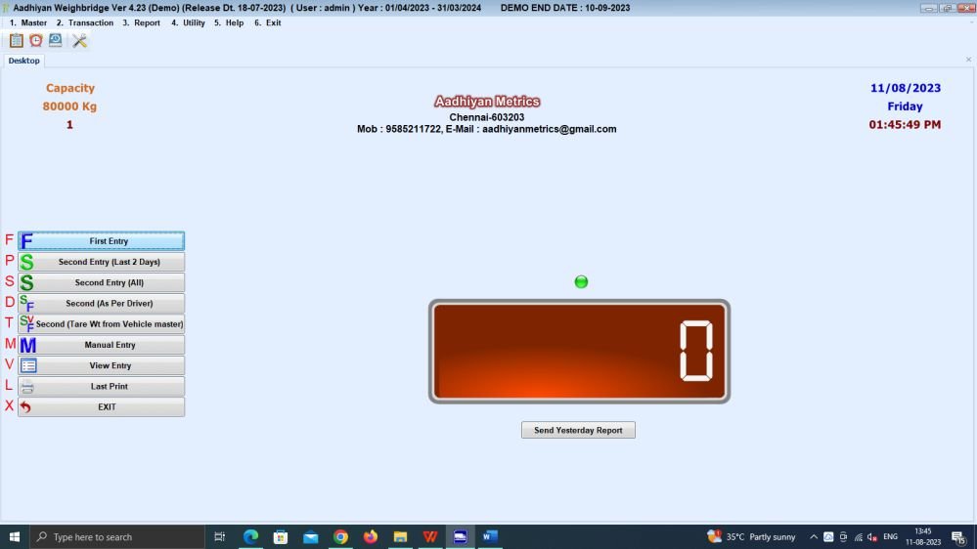Open Second Entry (Last 2 Days)
977x549 pixels.
pyautogui.click(x=101, y=262)
